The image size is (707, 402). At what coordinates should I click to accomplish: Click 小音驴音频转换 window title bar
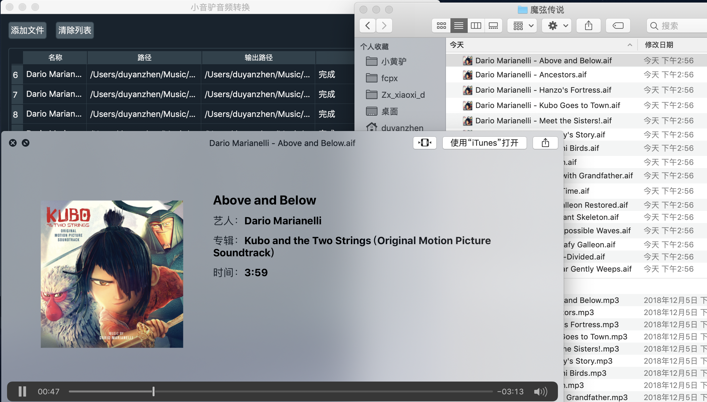point(220,7)
